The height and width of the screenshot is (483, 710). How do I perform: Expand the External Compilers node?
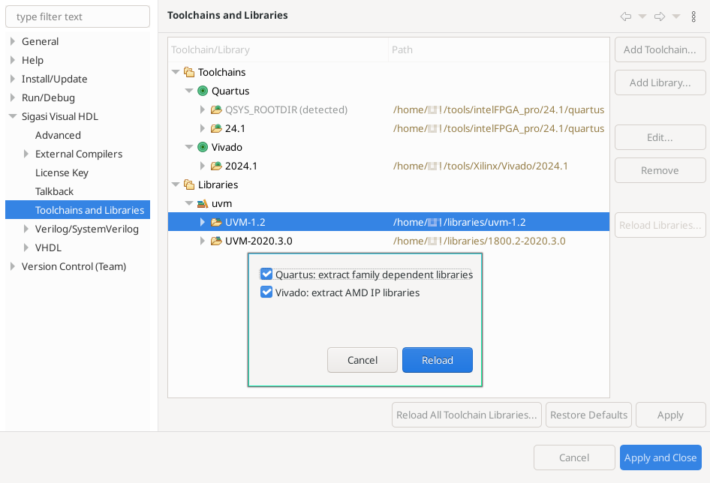click(26, 154)
